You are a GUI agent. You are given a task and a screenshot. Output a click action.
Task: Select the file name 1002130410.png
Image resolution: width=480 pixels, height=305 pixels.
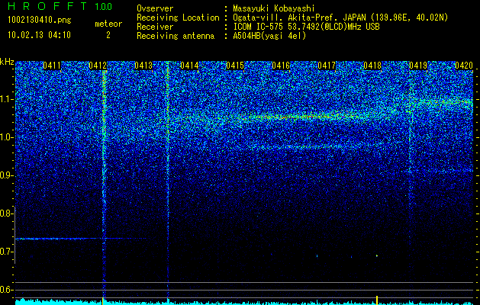(x=40, y=21)
